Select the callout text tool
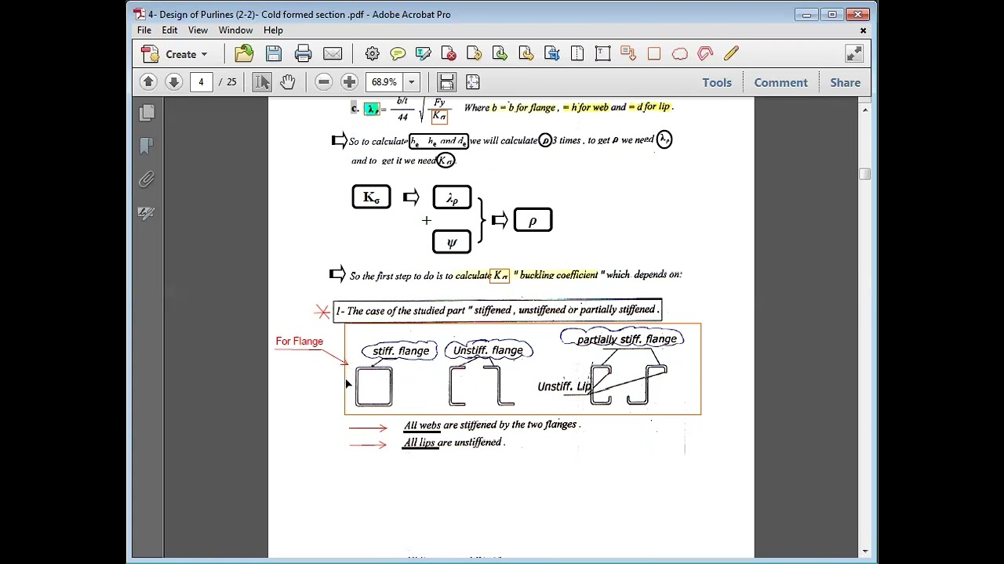This screenshot has height=564, width=1004. tap(628, 54)
